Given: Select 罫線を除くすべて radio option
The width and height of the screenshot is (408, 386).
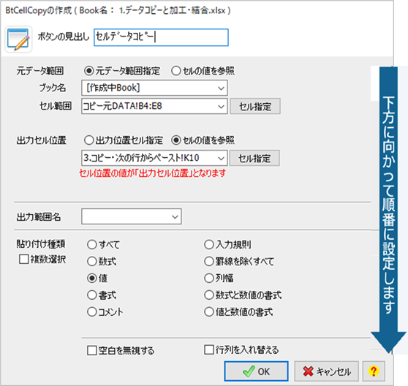Looking at the screenshot, I should coord(209,262).
